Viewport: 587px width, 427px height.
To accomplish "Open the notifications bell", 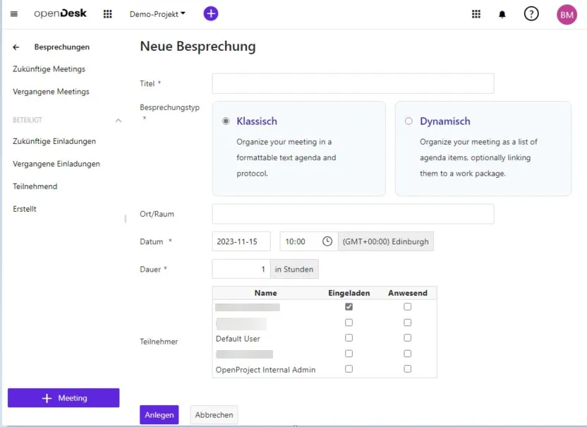I will click(502, 14).
